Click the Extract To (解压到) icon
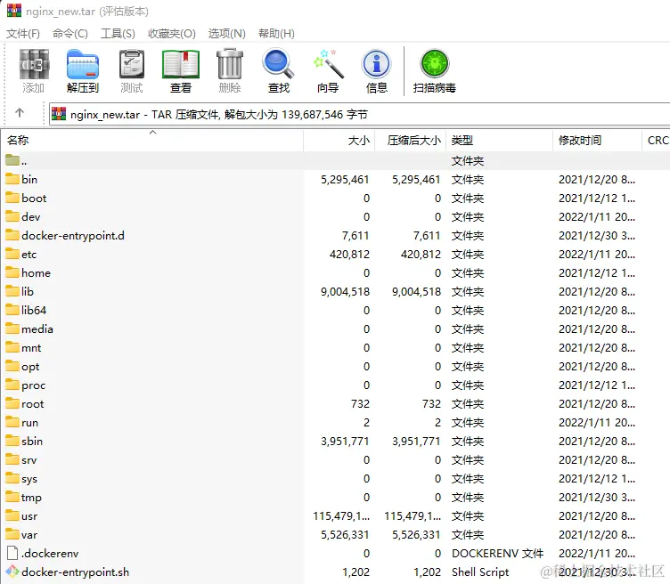This screenshot has height=584, width=670. point(83,65)
